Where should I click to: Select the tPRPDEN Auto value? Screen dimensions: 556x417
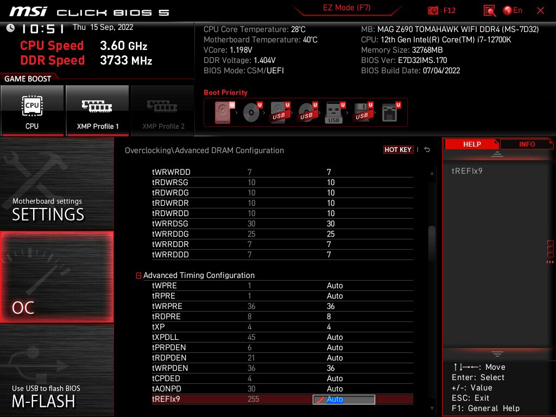pyautogui.click(x=334, y=347)
